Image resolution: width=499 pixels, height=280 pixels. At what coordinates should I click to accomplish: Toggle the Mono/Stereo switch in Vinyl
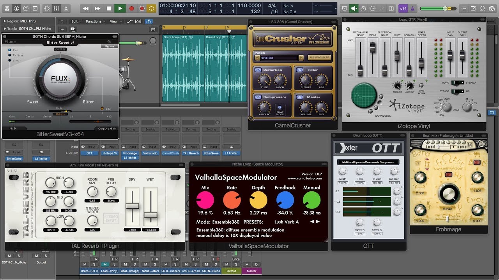pos(457,83)
